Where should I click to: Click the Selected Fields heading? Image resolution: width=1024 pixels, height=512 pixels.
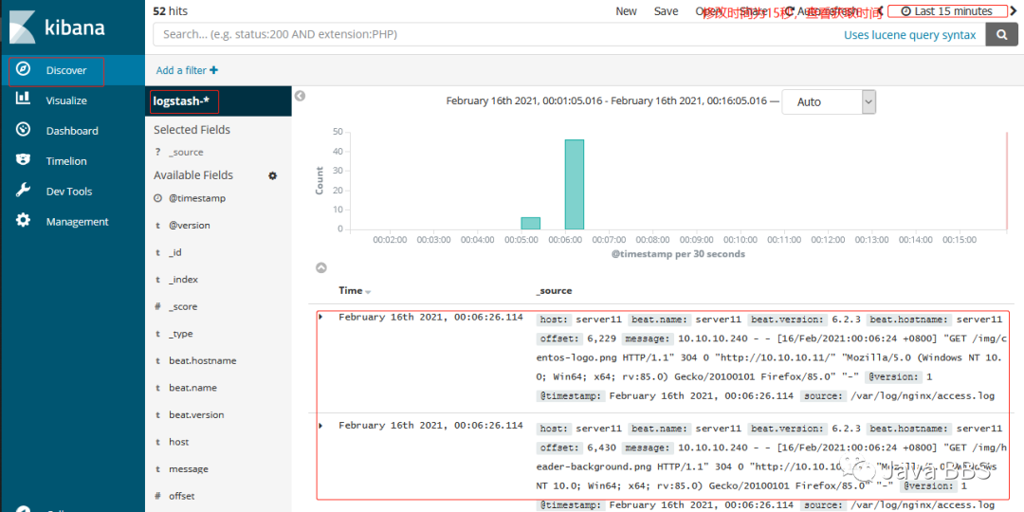pos(192,130)
